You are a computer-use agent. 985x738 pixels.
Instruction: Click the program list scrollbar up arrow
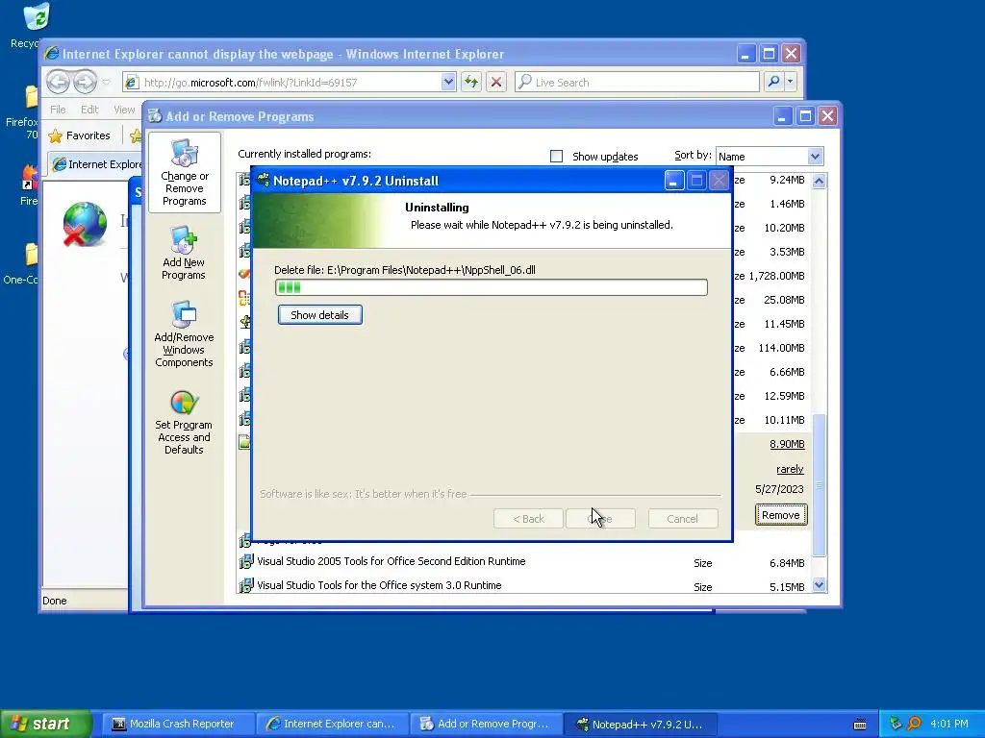coord(820,182)
